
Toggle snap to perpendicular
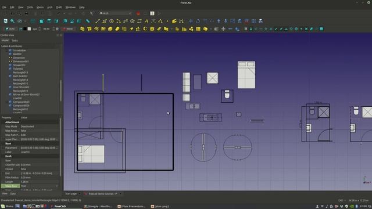(286, 29)
